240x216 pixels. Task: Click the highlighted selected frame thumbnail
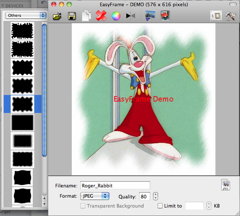[22, 104]
